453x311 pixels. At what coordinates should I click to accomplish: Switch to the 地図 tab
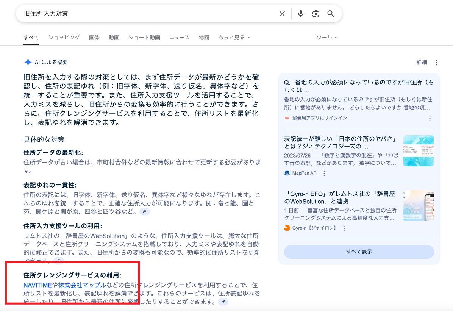(204, 38)
